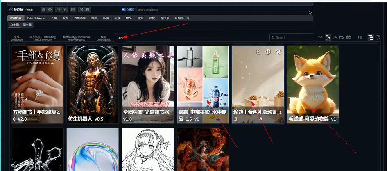Open the 嵌入式 Textual Inversion tab
387x171 pixels.
[43, 38]
